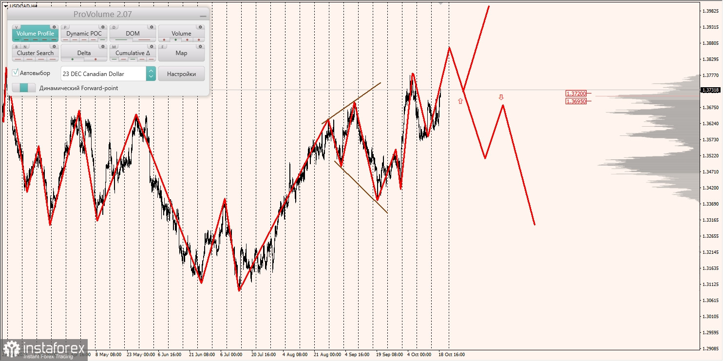The width and height of the screenshot is (723, 361).
Task: Click the 23 May 00:00 time label
Action: 140,355
